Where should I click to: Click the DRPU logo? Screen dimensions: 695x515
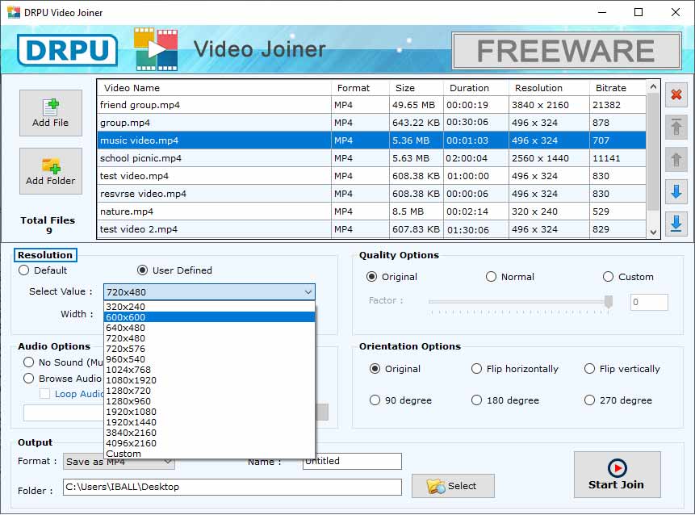point(67,49)
